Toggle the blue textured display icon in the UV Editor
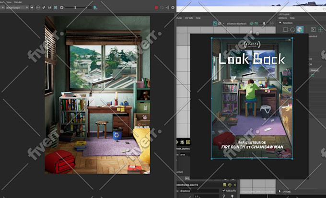Image resolution: width=326 pixels, height=198 pixels. [x=215, y=23]
